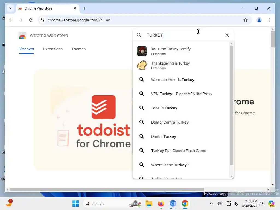Screen dimensions: 280x210
Task: Select the Chrome Web Store browser tab
Action: (47, 8)
